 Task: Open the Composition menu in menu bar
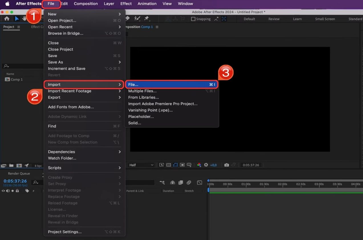[x=86, y=4]
